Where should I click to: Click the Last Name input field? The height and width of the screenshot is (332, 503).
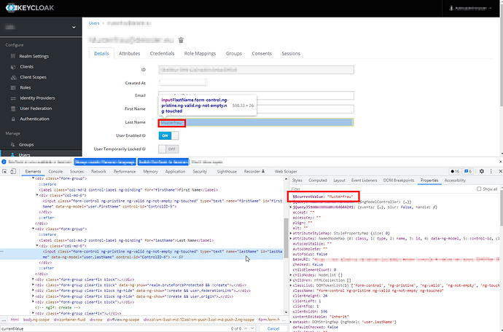pos(255,122)
